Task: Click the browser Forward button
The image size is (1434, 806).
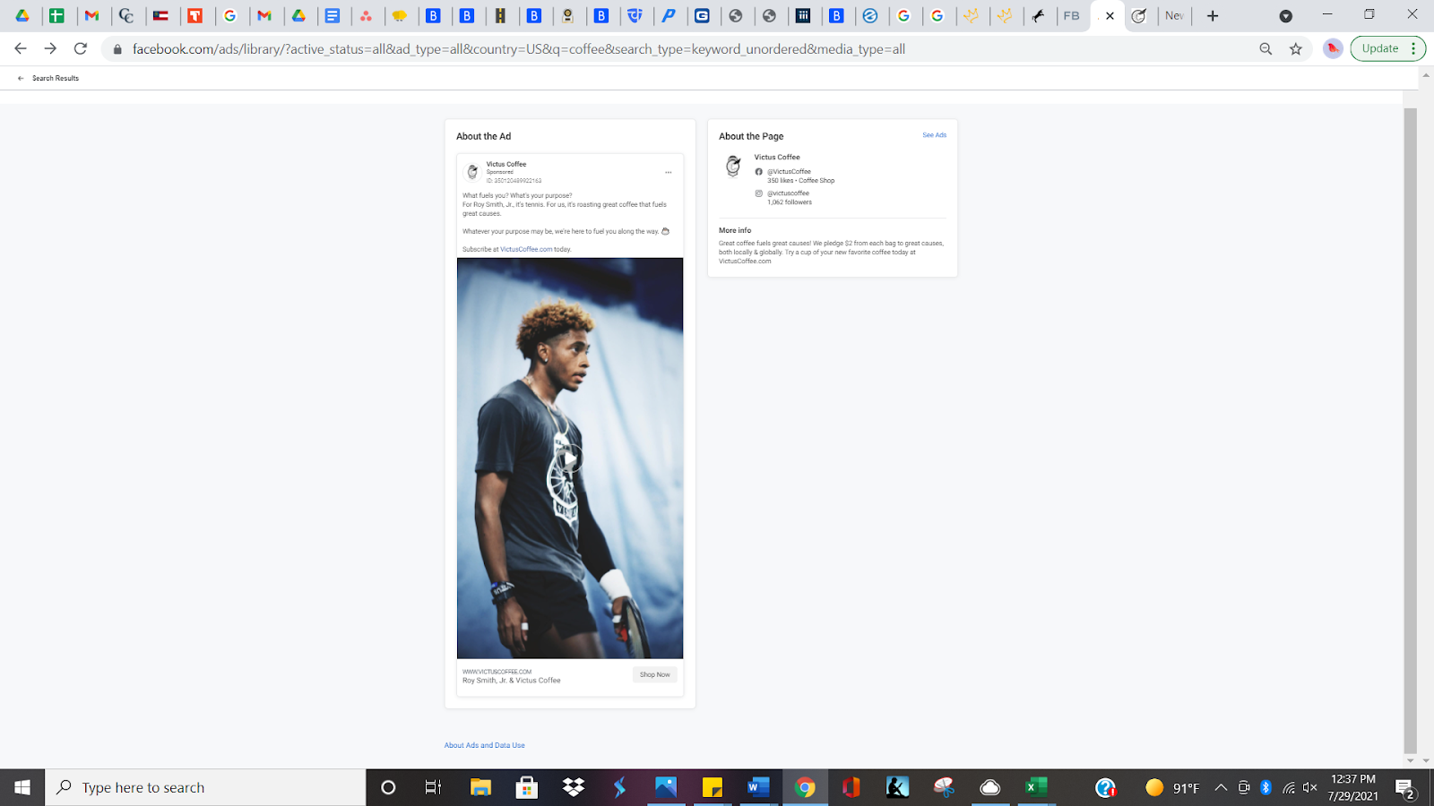Action: click(50, 48)
